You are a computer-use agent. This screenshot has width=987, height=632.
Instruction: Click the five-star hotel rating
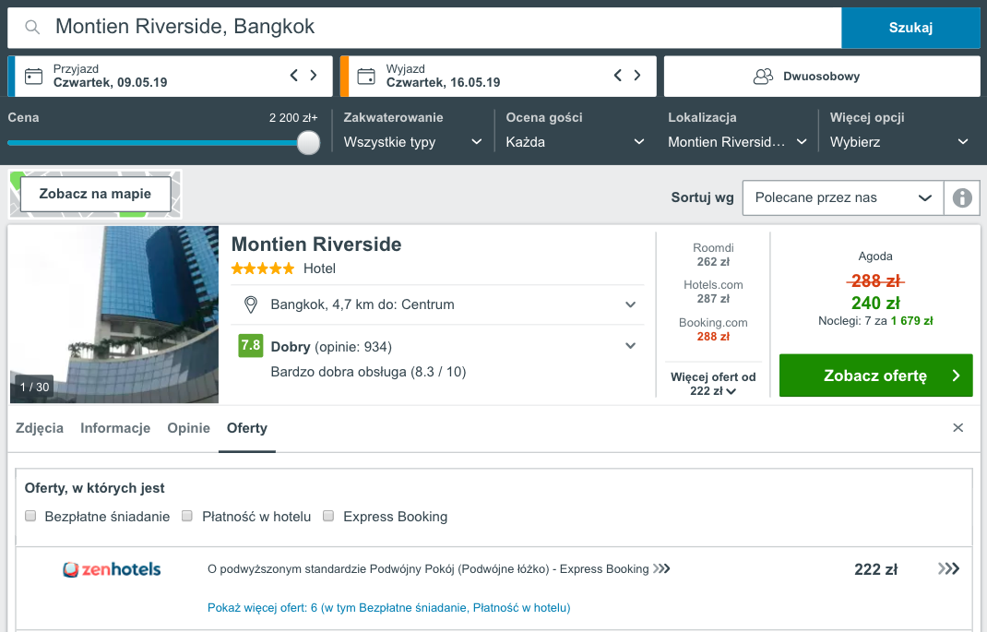pos(263,268)
